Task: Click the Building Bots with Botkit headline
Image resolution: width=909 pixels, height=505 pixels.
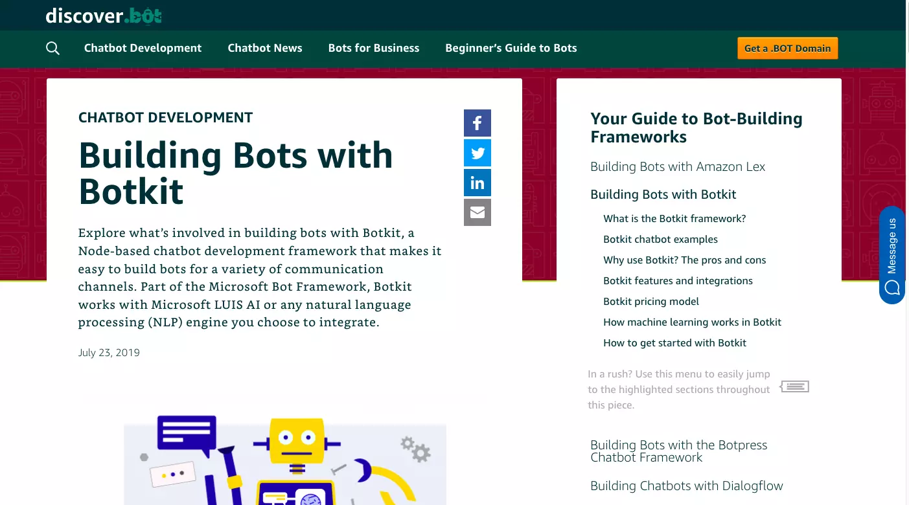Action: click(x=236, y=173)
